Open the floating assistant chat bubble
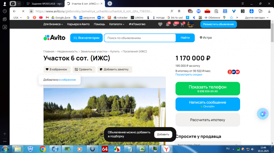The height and width of the screenshot is (153, 274). tap(263, 114)
